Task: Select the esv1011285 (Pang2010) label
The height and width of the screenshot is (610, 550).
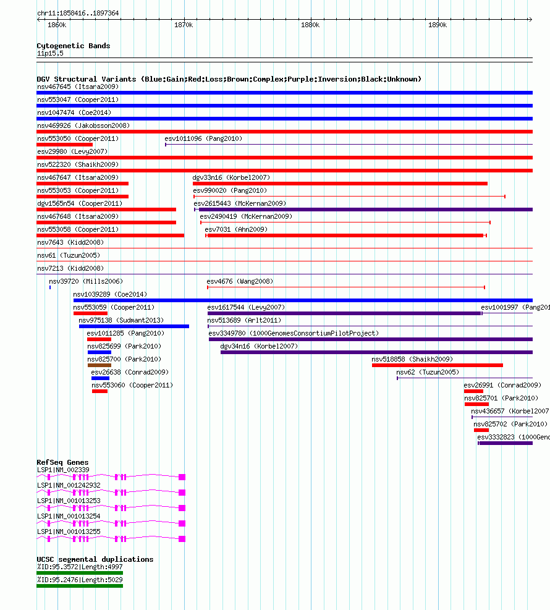Action: [125, 333]
